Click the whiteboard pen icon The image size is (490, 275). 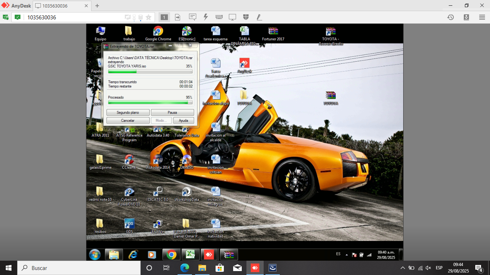pyautogui.click(x=259, y=17)
